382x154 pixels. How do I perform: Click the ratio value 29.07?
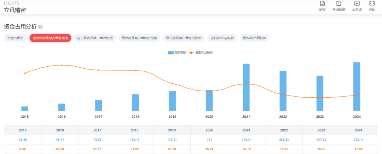point(23,149)
